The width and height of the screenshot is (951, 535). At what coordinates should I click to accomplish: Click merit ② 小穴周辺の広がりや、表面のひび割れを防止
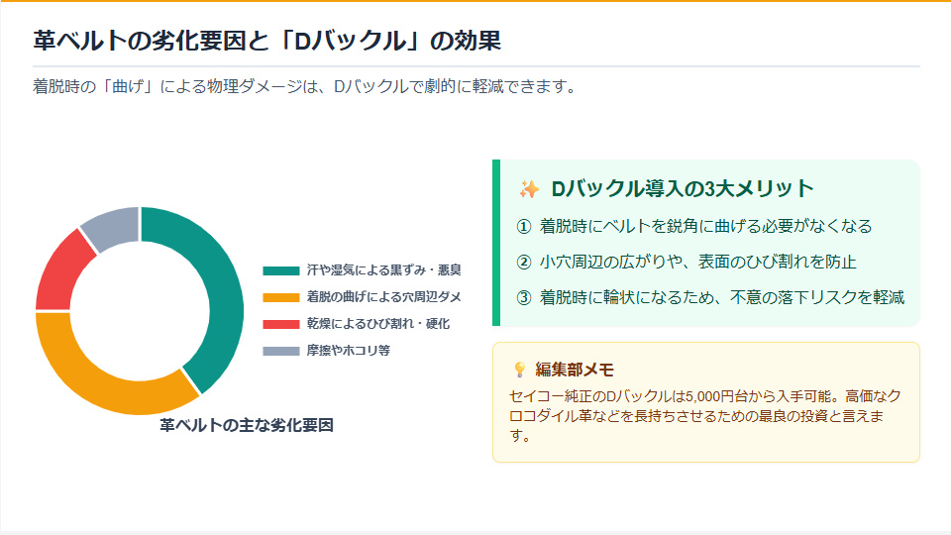coord(686,262)
